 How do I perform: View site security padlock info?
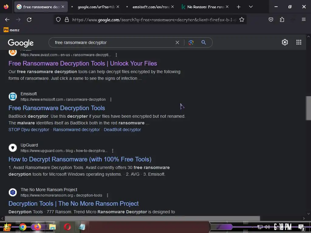(67, 20)
